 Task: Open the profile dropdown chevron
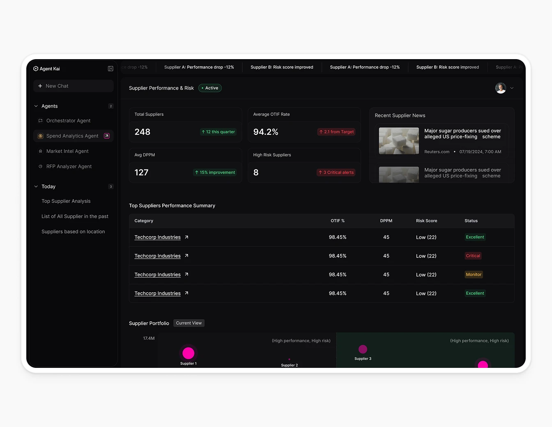[x=512, y=88]
